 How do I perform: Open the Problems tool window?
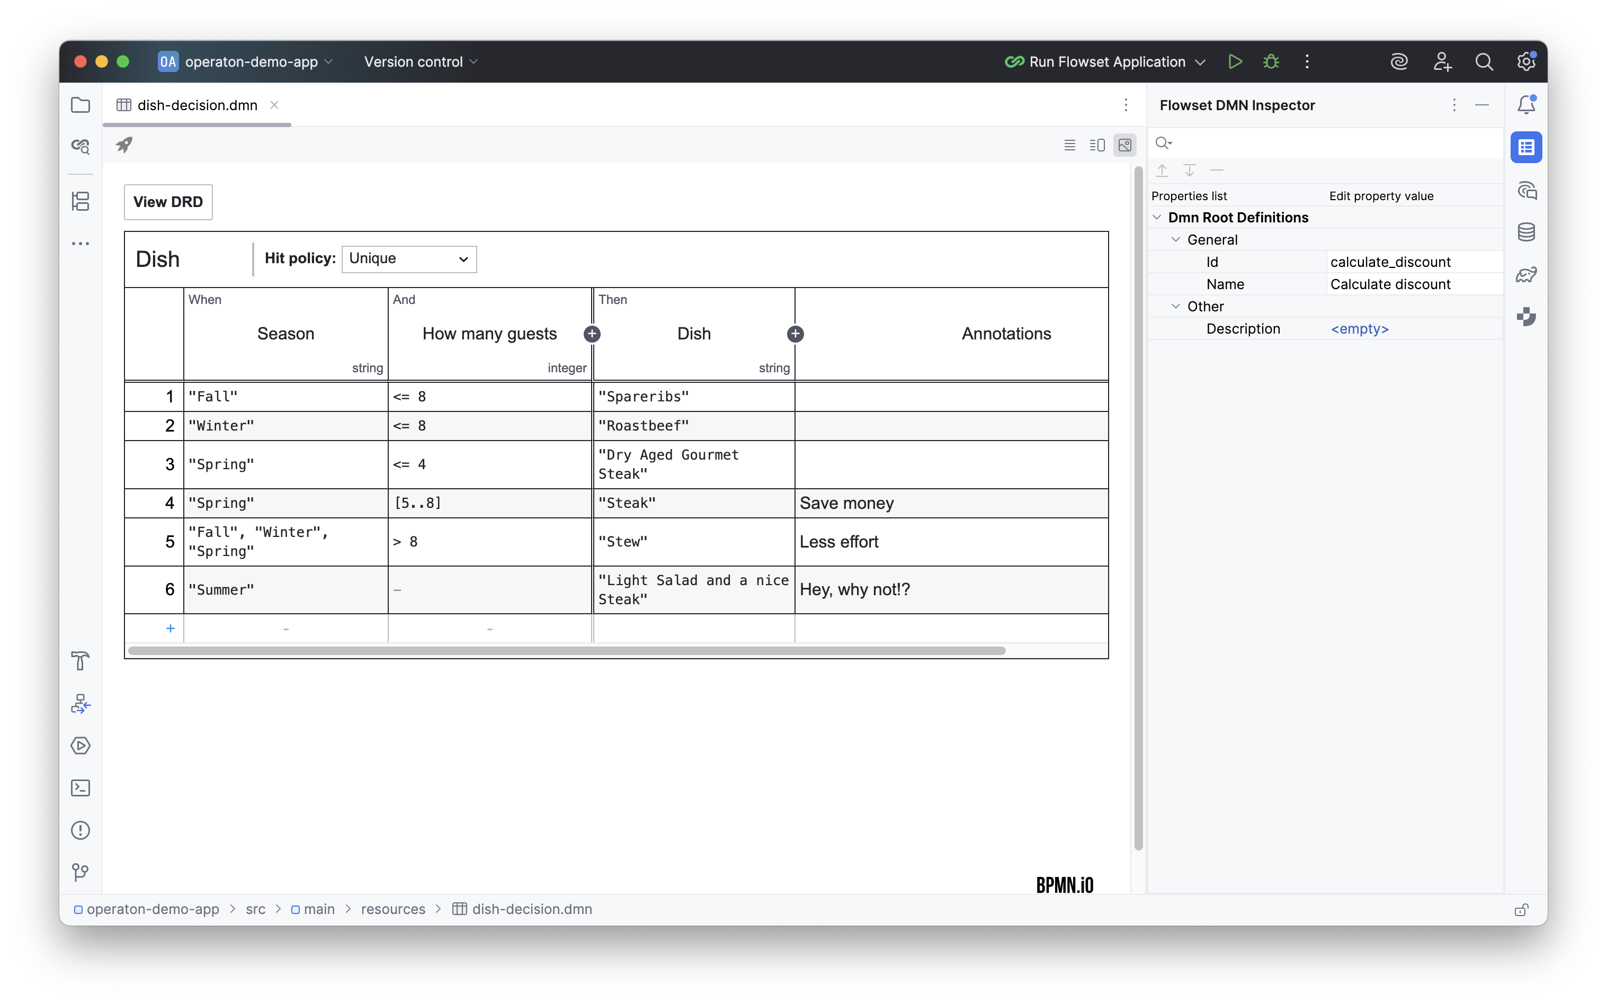[81, 830]
